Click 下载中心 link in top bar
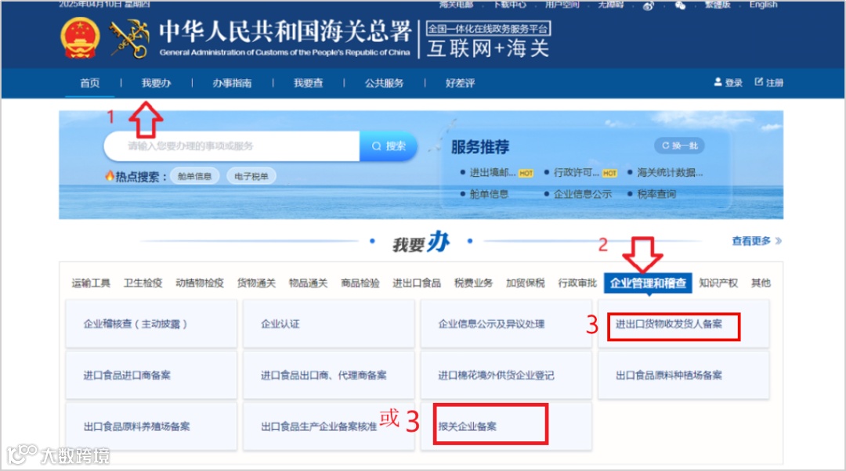 [510, 5]
